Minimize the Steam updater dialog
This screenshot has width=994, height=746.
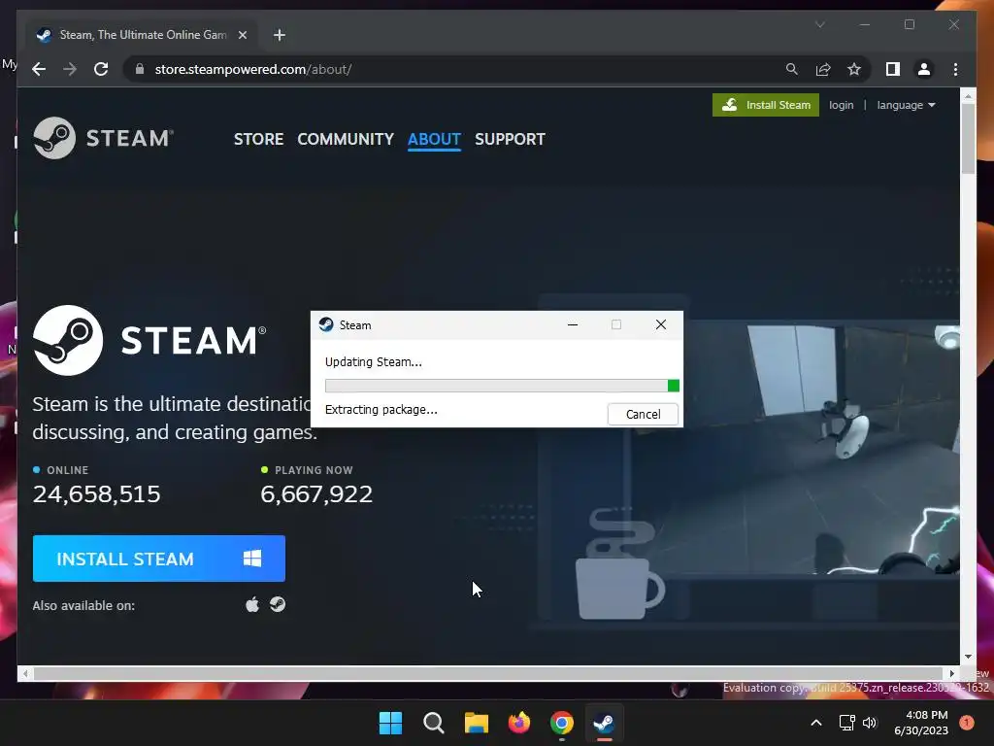(x=573, y=324)
